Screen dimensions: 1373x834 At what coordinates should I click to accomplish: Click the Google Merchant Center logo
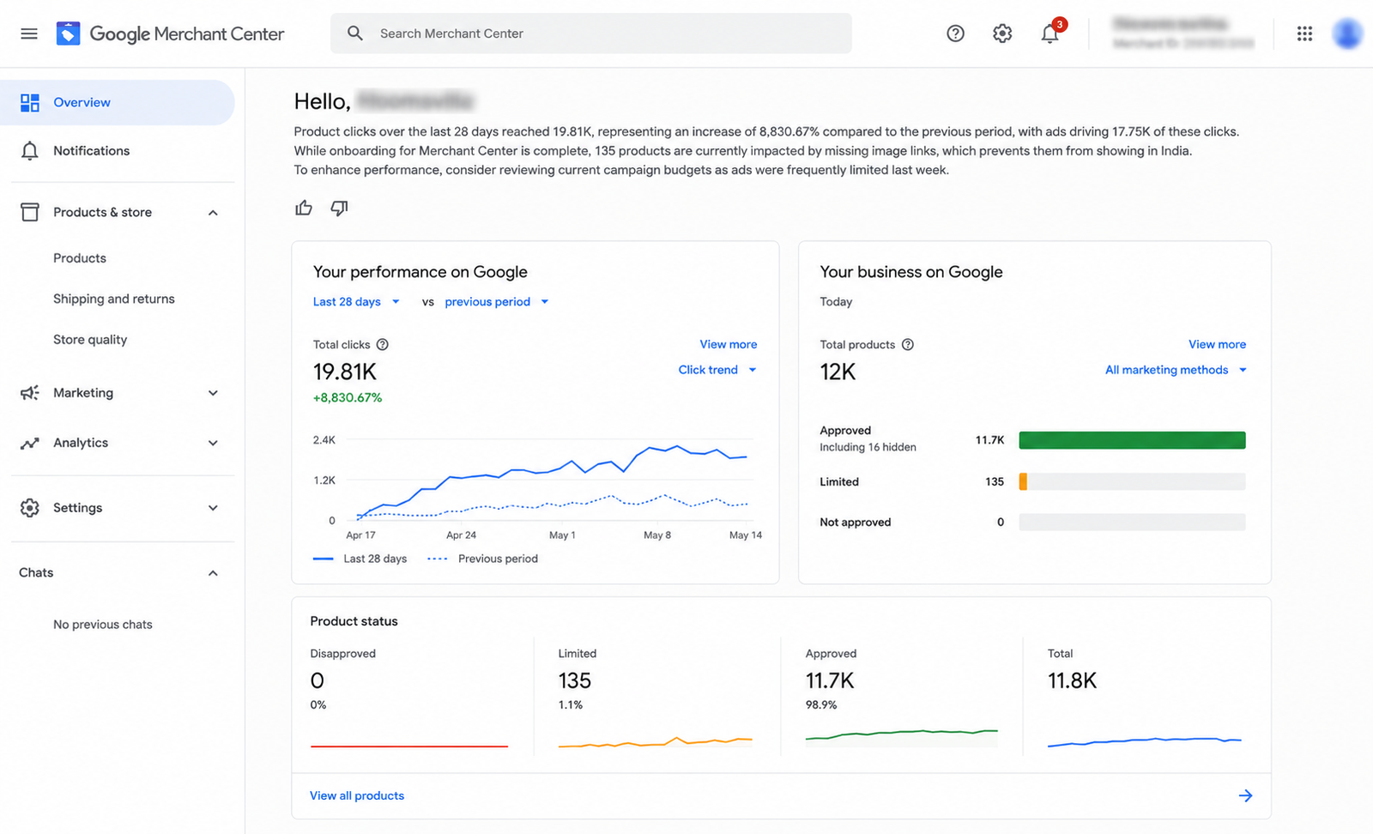point(170,33)
